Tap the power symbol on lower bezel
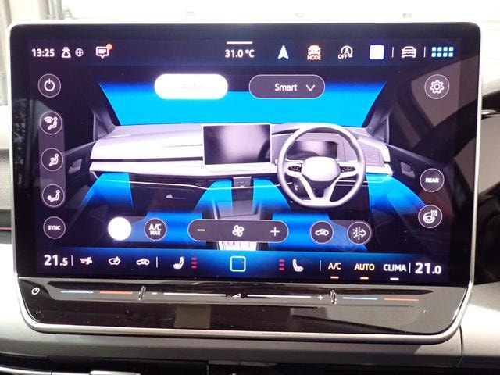 (x=36, y=291)
